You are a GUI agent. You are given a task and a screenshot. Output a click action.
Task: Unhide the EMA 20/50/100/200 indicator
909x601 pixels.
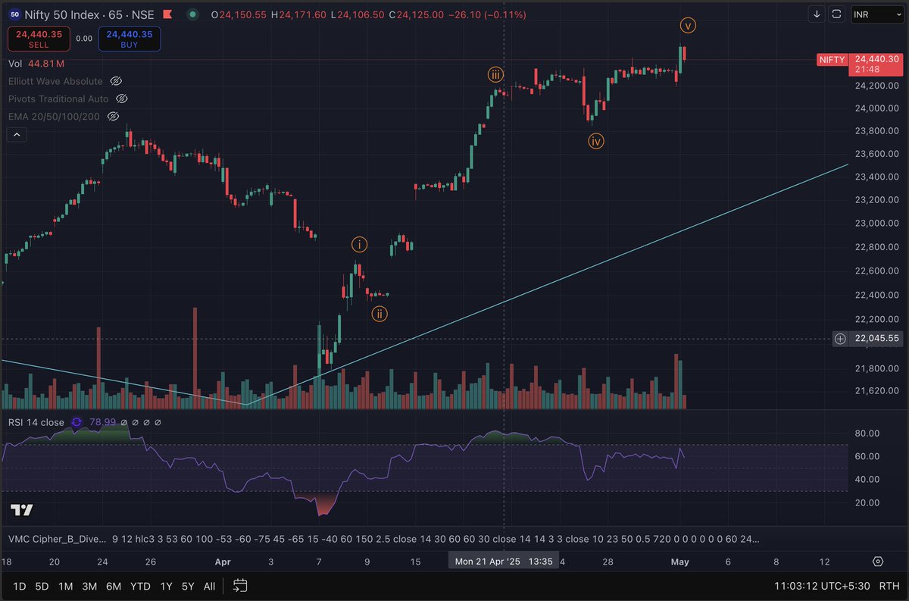(113, 116)
